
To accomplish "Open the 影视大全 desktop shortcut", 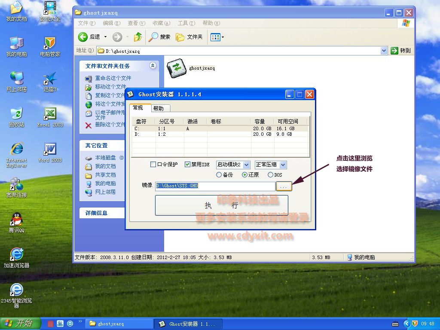I will pos(50,11).
